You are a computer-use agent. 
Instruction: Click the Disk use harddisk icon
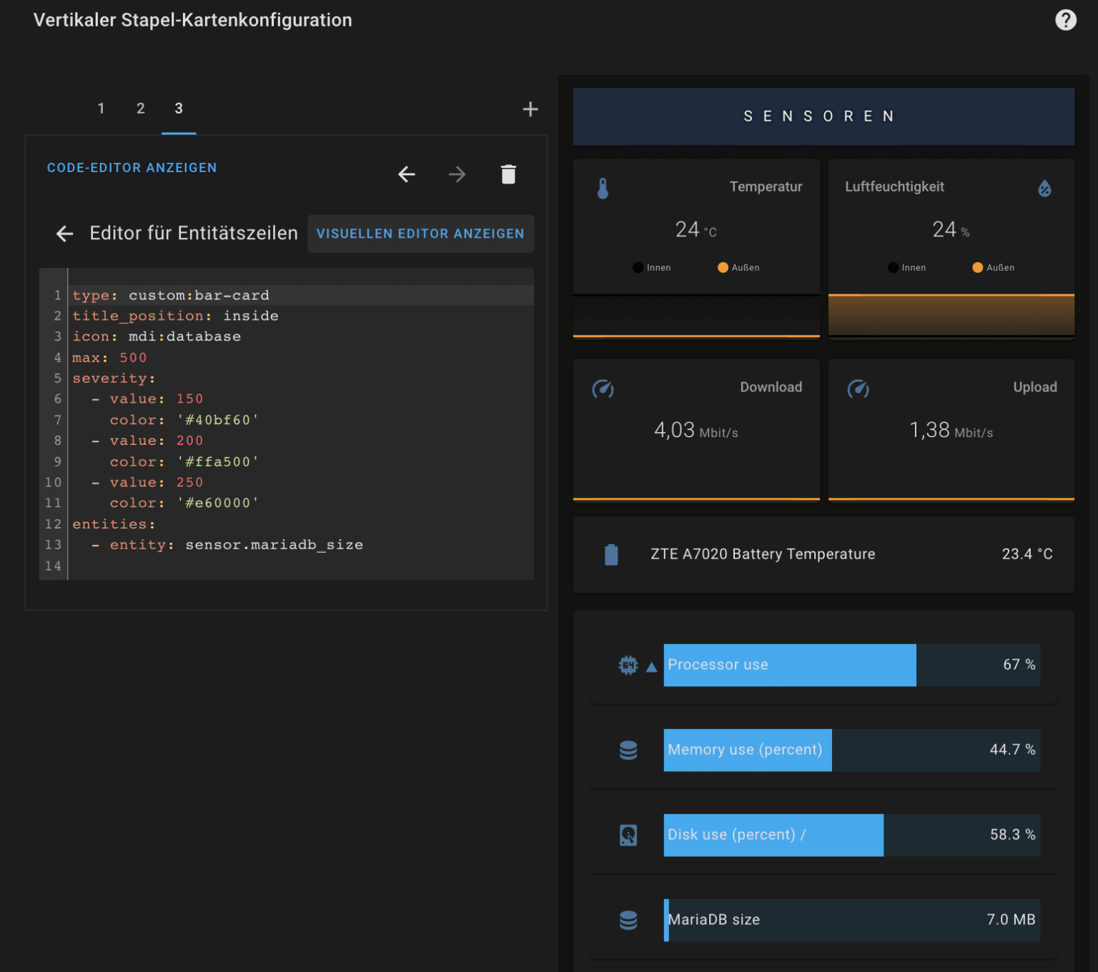point(628,835)
